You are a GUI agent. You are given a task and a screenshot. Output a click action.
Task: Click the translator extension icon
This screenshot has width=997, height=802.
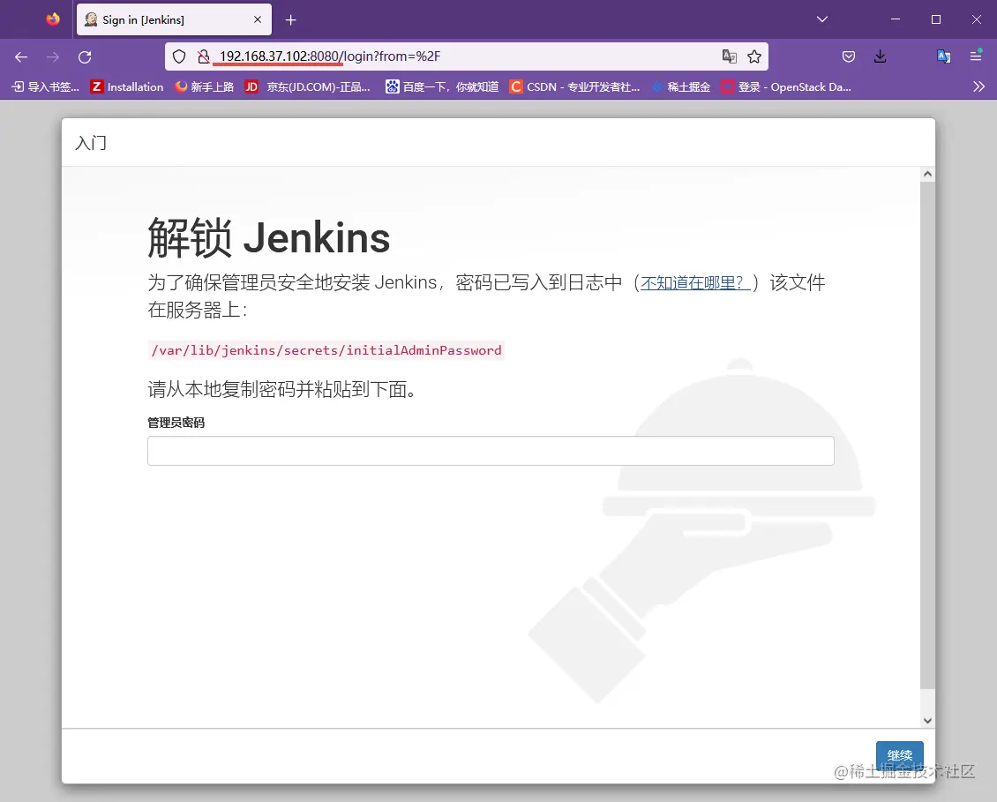point(943,56)
